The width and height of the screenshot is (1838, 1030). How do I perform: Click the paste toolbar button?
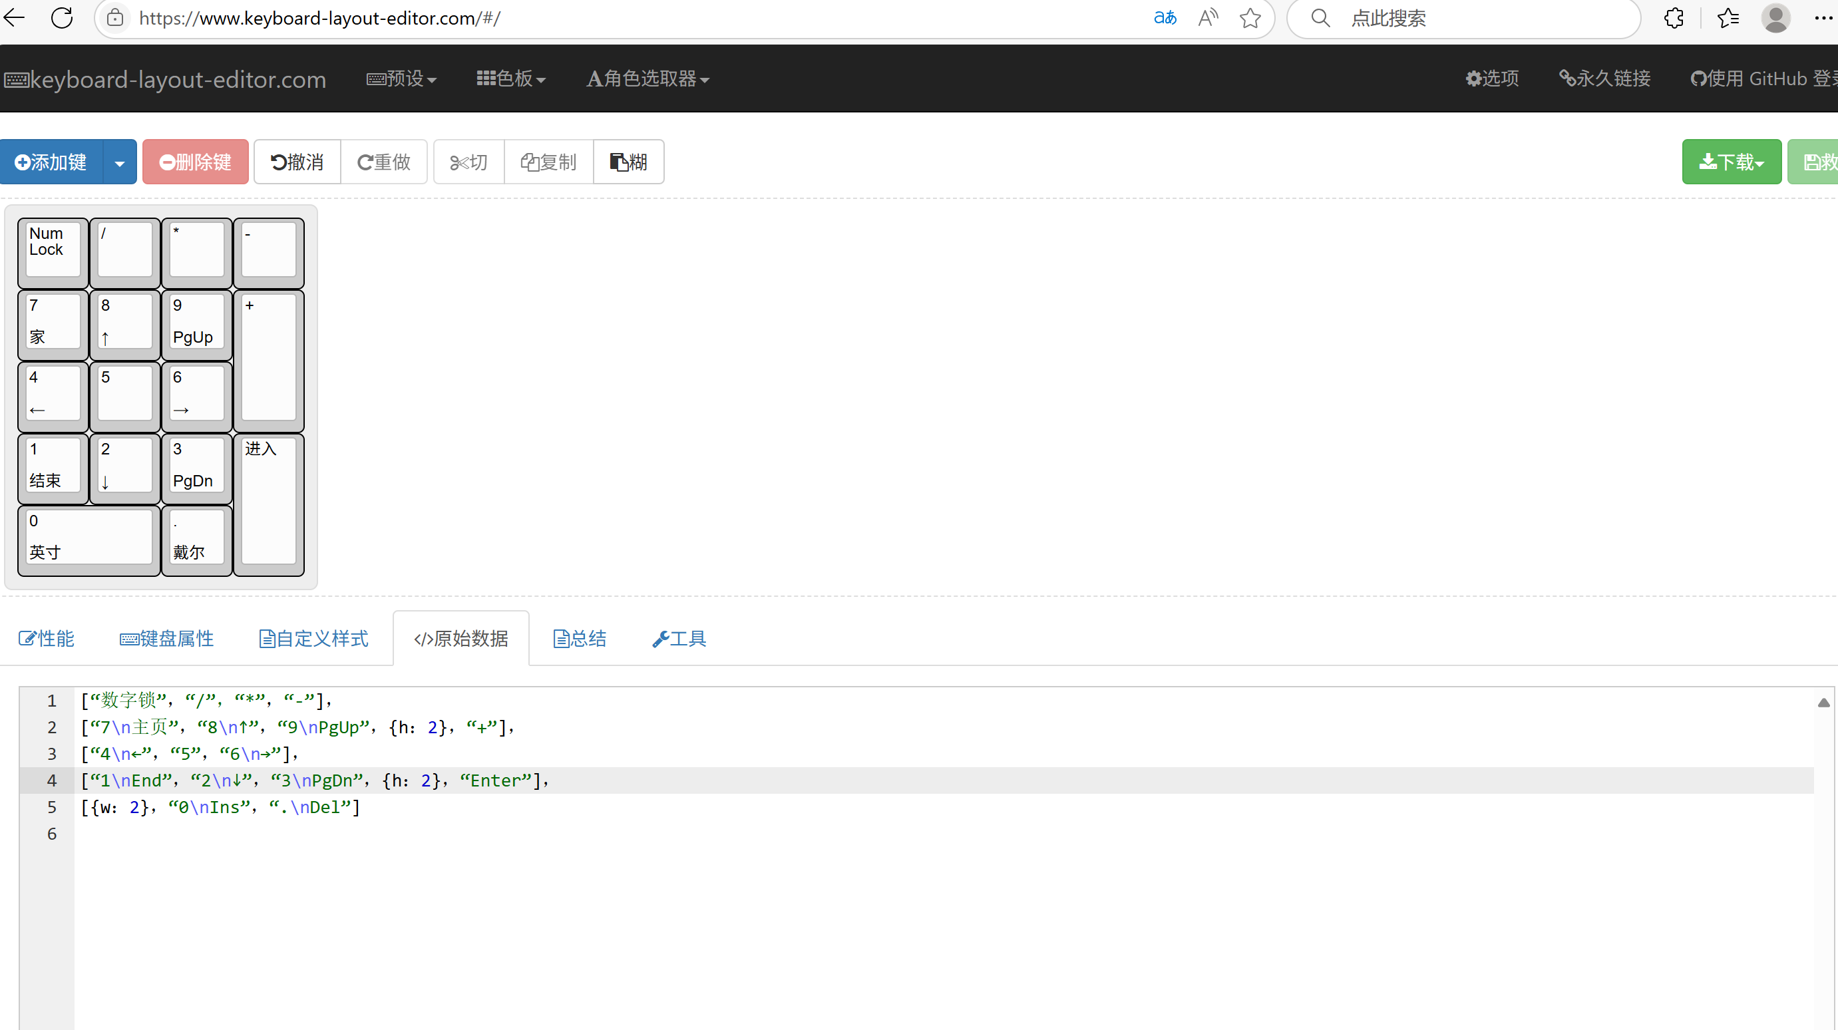click(628, 162)
